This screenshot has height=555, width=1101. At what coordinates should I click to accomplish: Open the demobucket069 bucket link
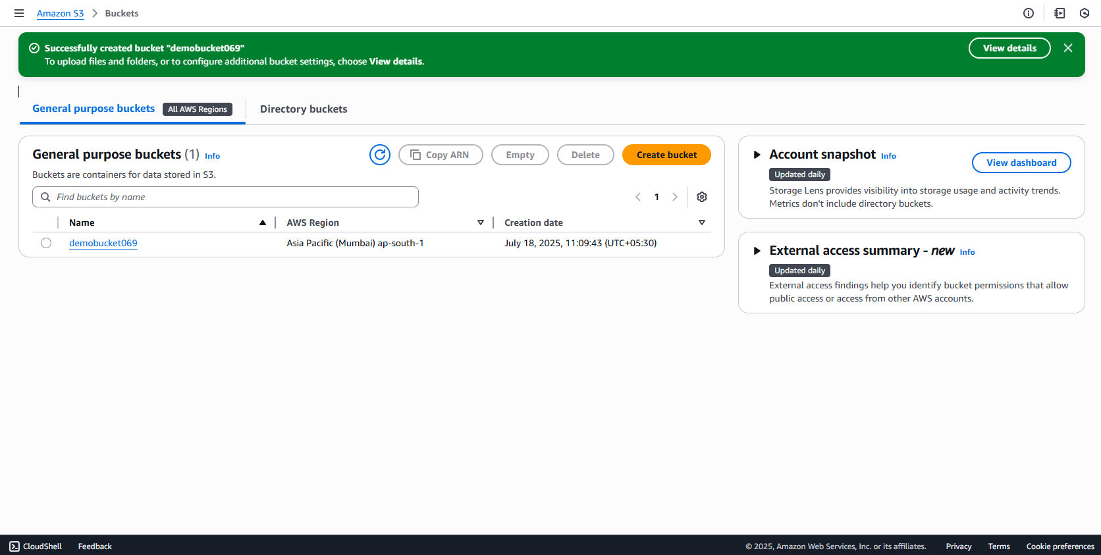click(103, 243)
